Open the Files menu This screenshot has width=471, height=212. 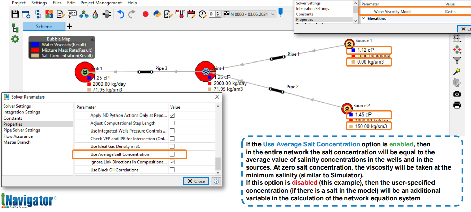(57, 3)
